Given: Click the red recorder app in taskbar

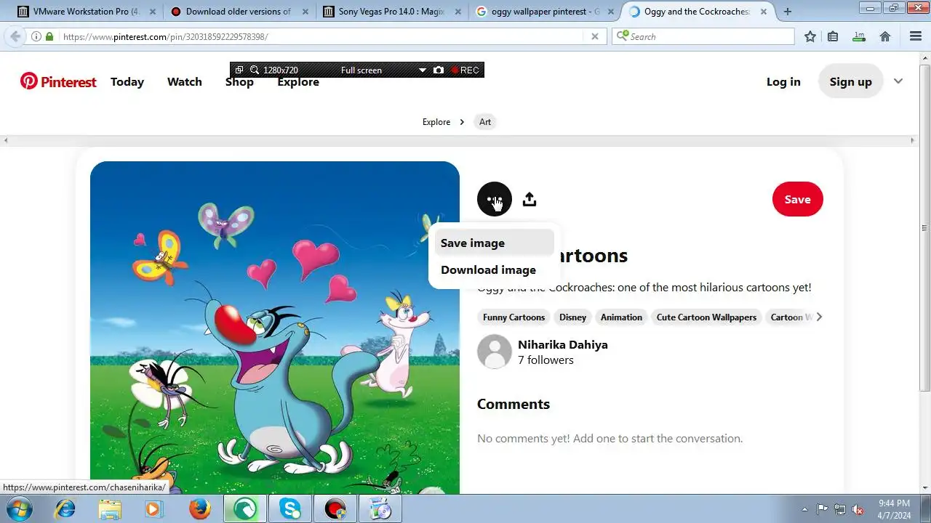Looking at the screenshot, I should tap(335, 509).
